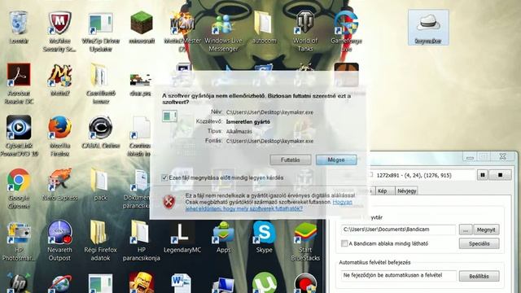The width and height of the screenshot is (521, 293).
Task: Open the autocom folder icon
Action: coord(264,28)
